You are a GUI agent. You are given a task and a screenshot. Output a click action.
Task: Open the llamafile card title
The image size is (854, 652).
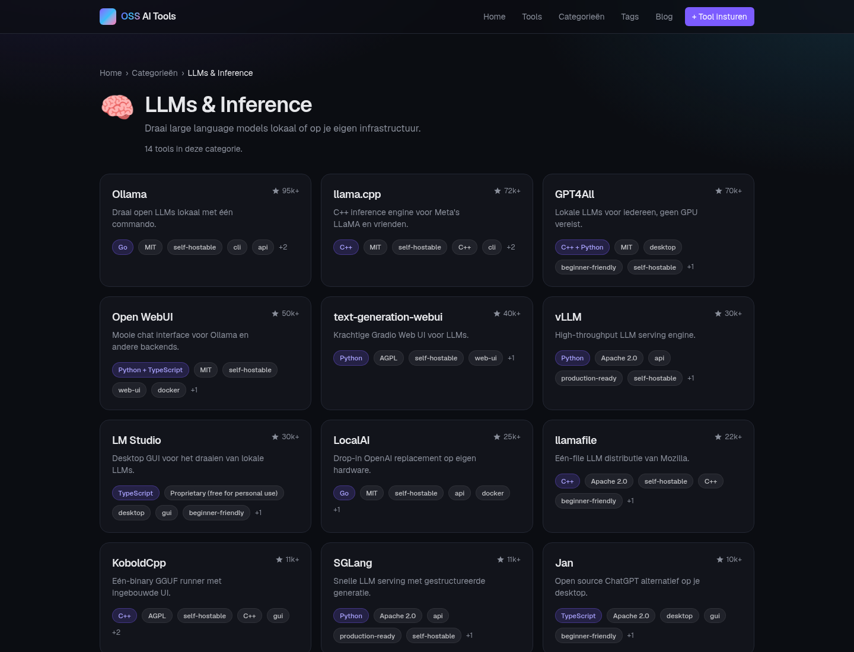(x=576, y=440)
